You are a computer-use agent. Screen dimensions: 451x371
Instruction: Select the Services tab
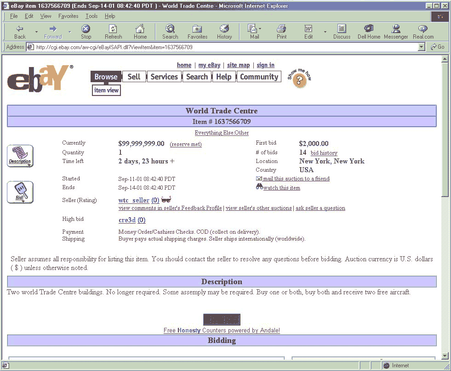pyautogui.click(x=164, y=77)
